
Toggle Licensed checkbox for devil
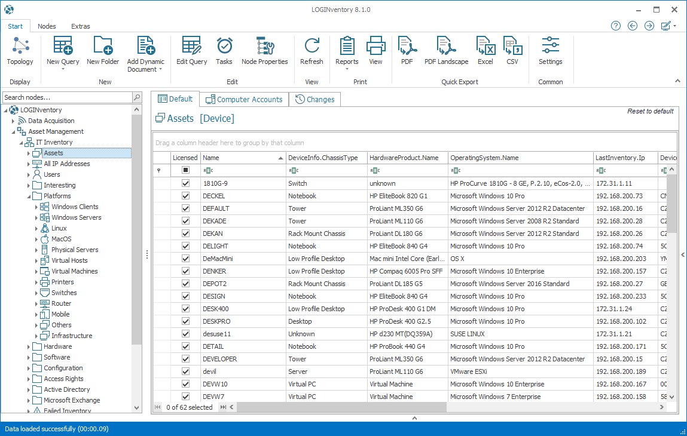tap(186, 371)
